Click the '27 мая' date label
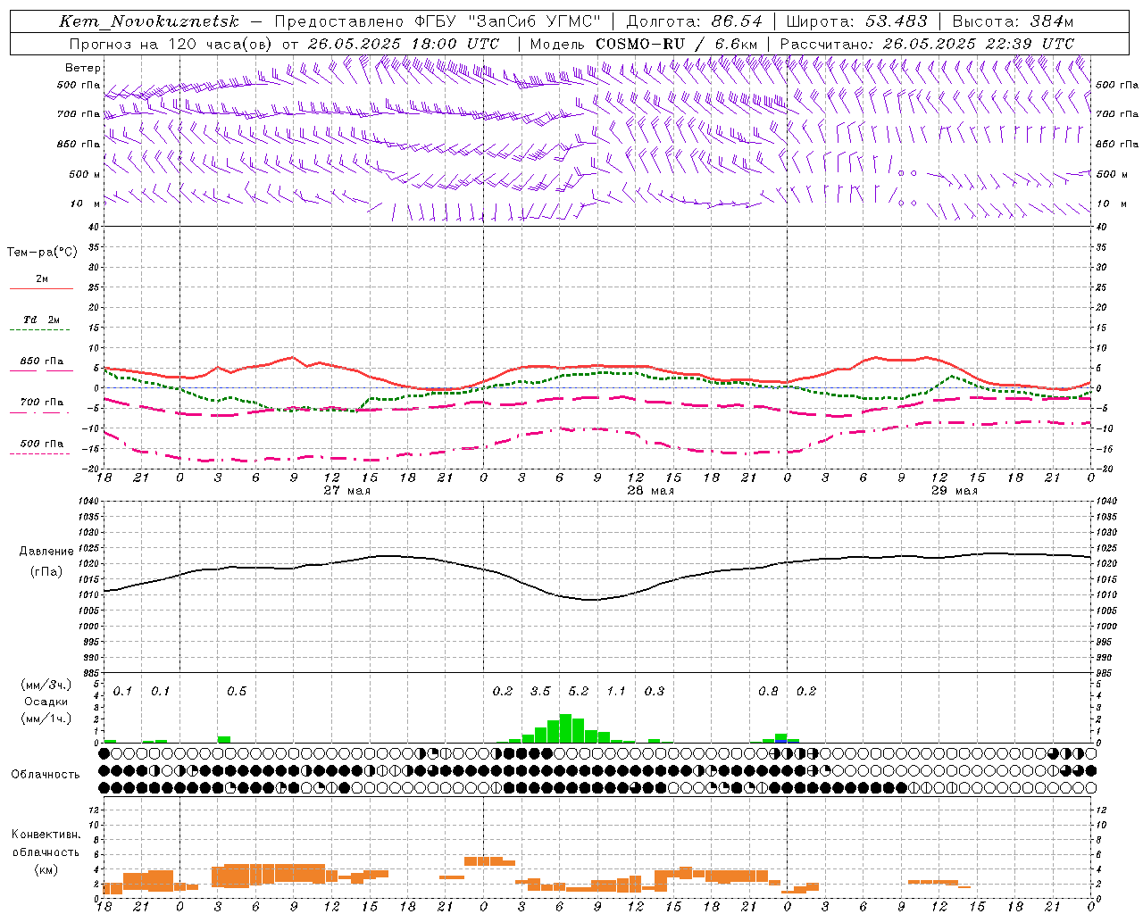Image resolution: width=1143 pixels, height=914 pixels. coord(347,491)
